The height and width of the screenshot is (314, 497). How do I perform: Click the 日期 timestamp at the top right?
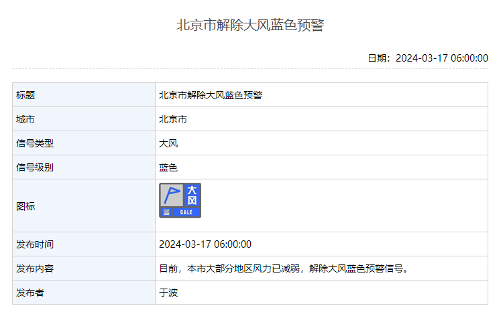click(427, 58)
